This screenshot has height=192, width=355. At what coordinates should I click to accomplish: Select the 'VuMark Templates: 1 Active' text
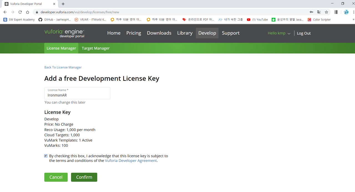point(68,140)
